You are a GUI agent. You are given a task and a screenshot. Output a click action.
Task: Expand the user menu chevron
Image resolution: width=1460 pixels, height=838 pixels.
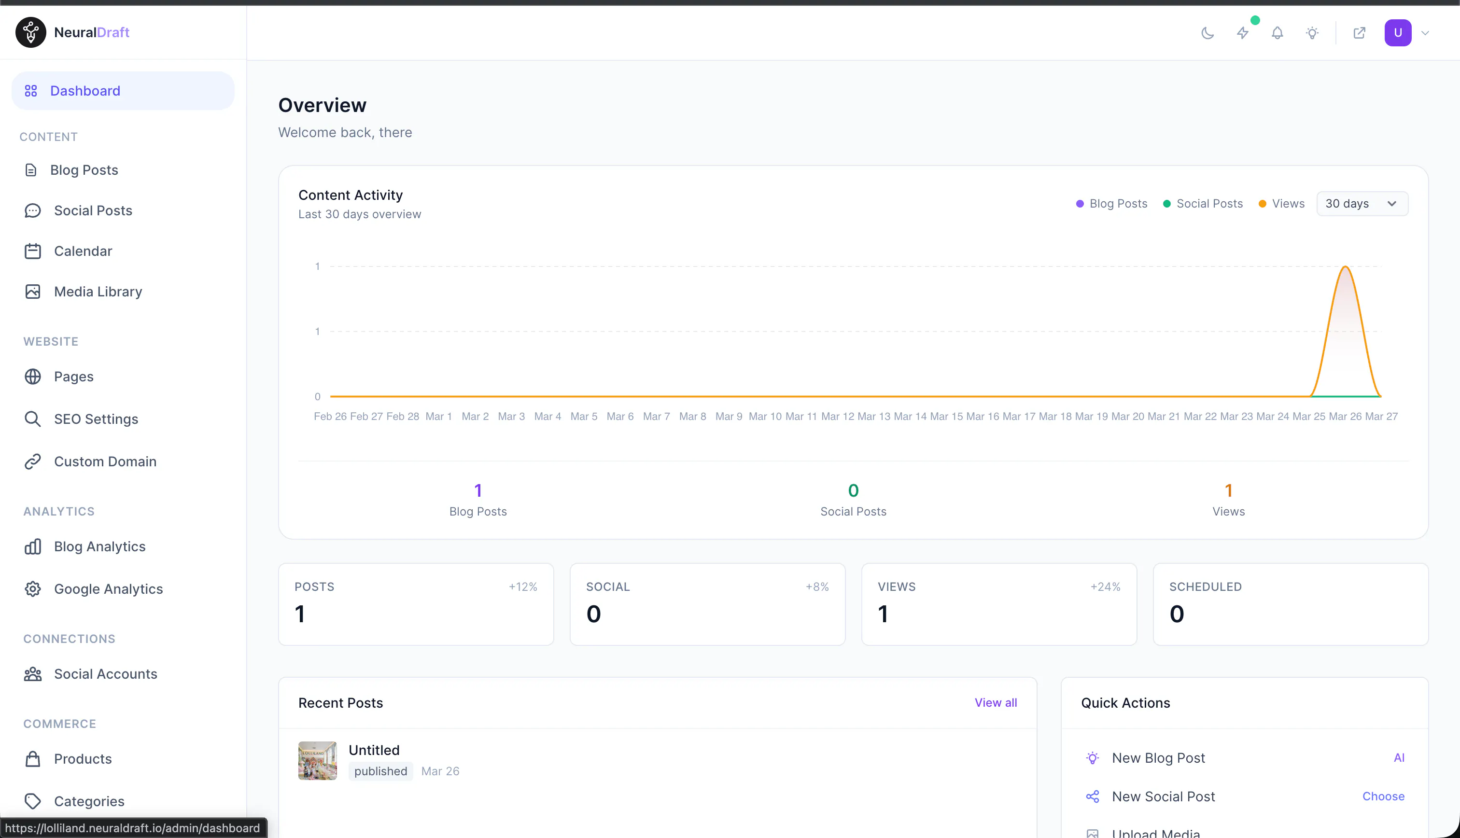tap(1425, 33)
